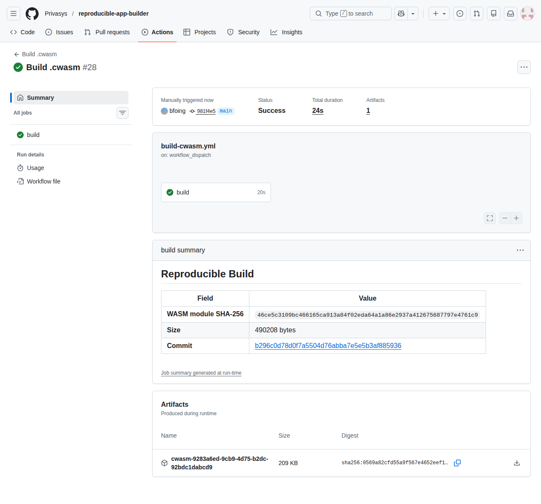Open the notifications inbox icon
The height and width of the screenshot is (504, 541).
pyautogui.click(x=511, y=14)
